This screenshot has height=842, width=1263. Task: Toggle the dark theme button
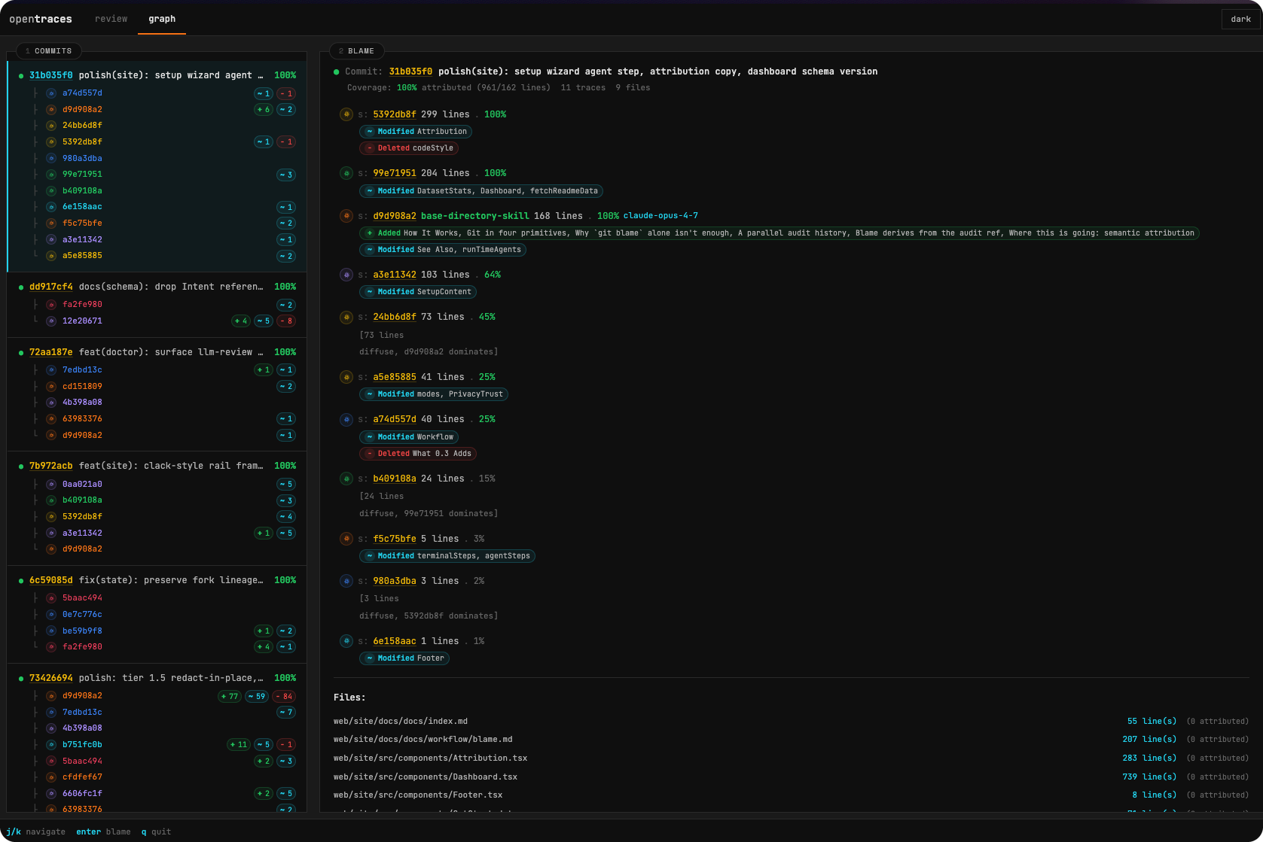coord(1240,19)
